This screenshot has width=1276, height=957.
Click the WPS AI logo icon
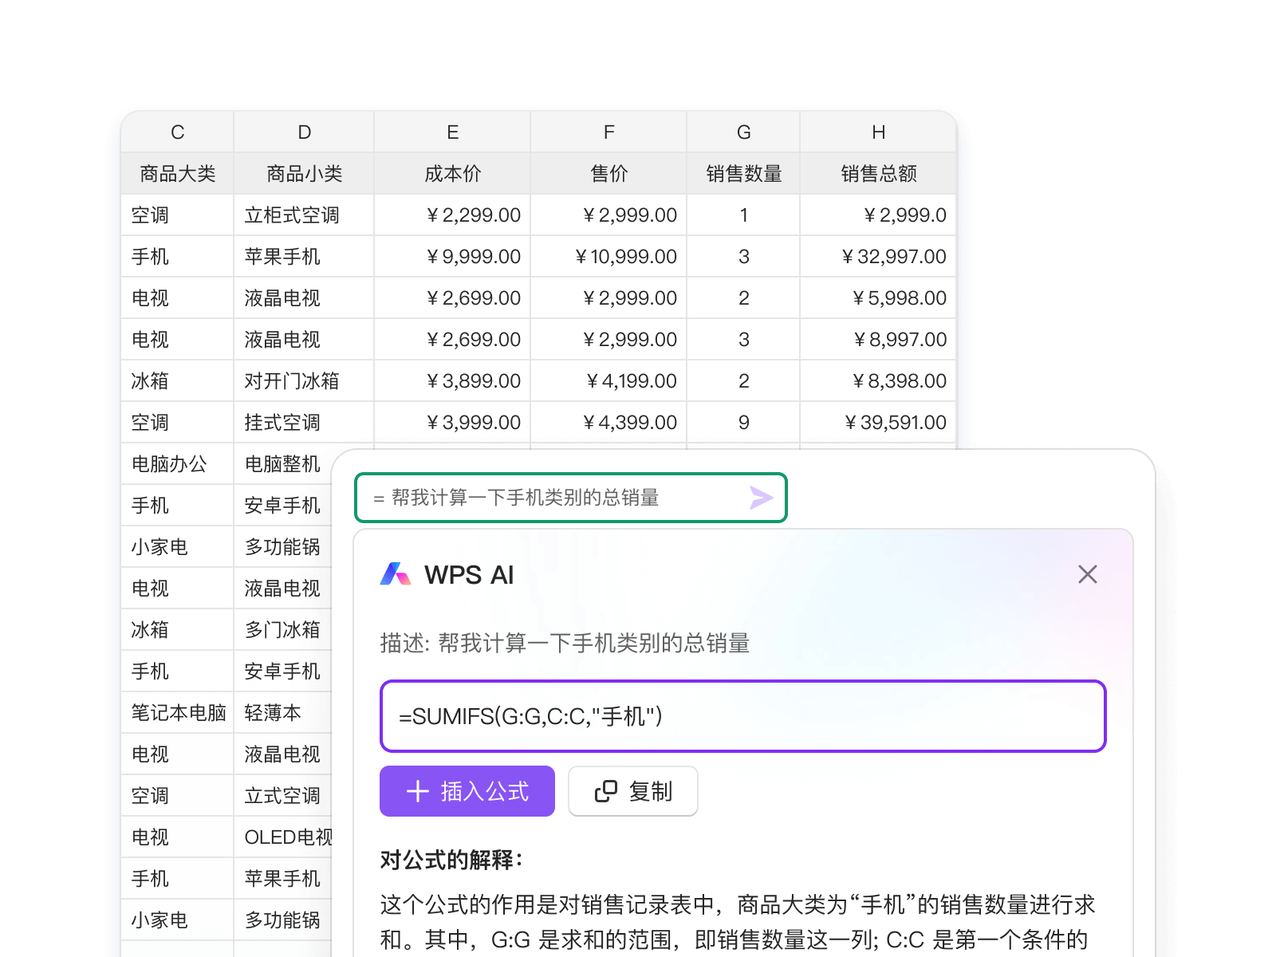tap(396, 574)
